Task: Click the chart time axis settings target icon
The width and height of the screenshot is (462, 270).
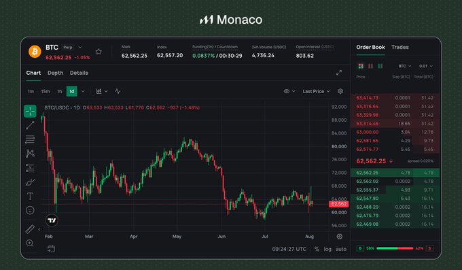Action: point(340,237)
